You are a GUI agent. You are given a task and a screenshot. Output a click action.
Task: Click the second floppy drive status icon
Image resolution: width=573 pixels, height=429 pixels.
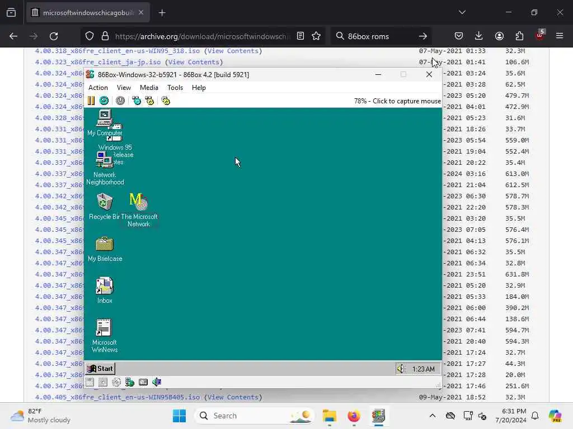(x=103, y=382)
